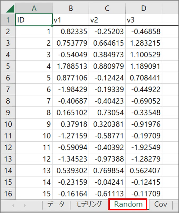Click cell containing 0.82335
This screenshot has height=213, width=179.
(x=71, y=32)
